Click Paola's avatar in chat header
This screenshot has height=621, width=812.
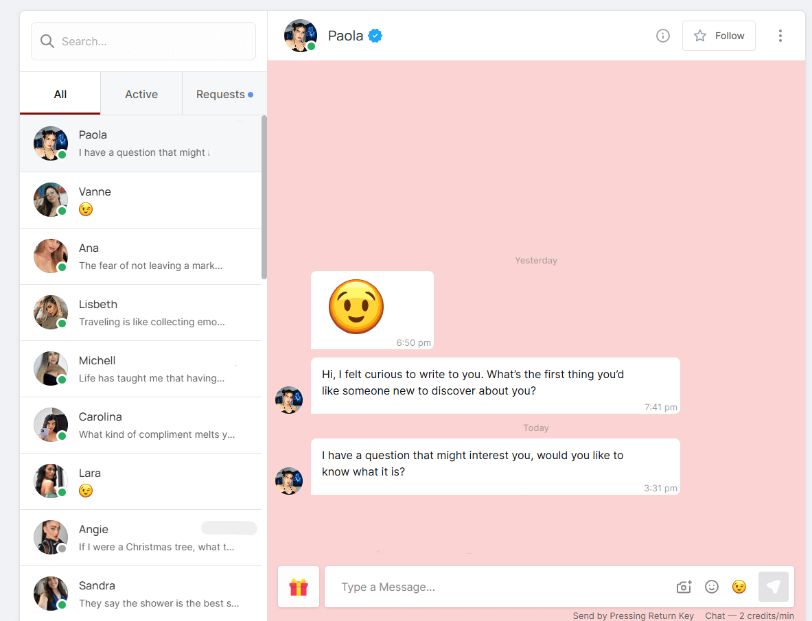click(x=301, y=36)
